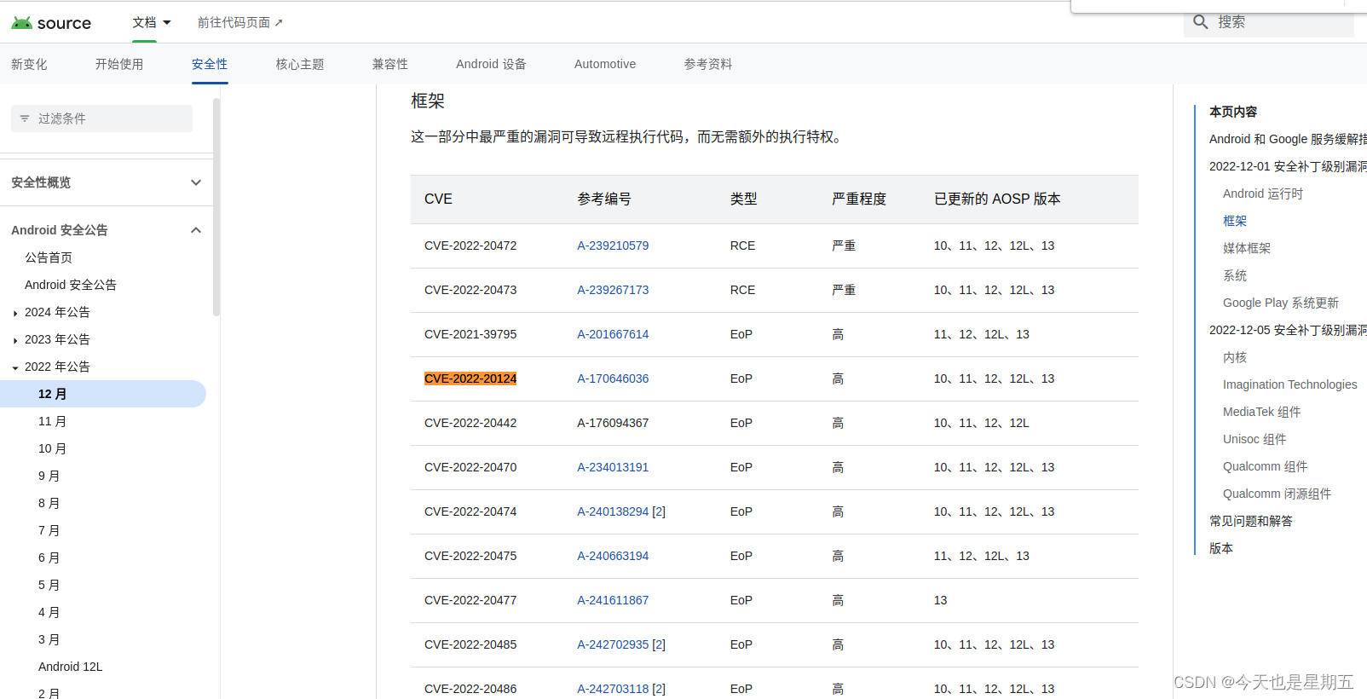Open bug link A-242703118
1367x699 pixels.
click(x=613, y=689)
